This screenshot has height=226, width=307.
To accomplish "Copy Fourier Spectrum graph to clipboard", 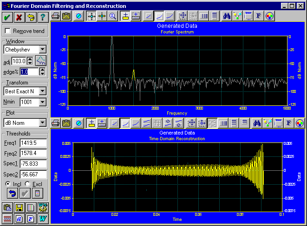I will point(66,16).
